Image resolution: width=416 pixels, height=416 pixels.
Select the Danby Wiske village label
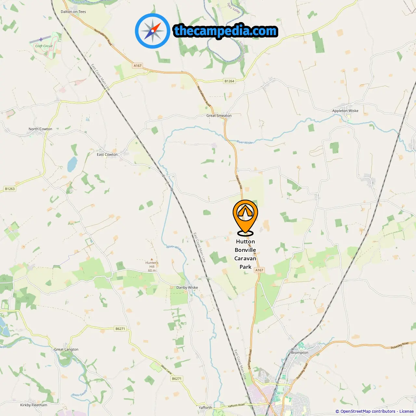click(x=187, y=287)
